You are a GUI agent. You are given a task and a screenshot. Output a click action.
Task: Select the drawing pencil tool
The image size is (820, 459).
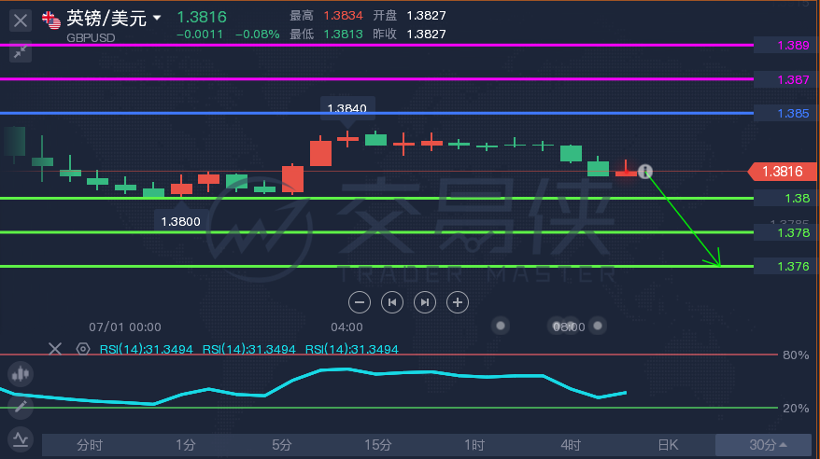(21, 407)
